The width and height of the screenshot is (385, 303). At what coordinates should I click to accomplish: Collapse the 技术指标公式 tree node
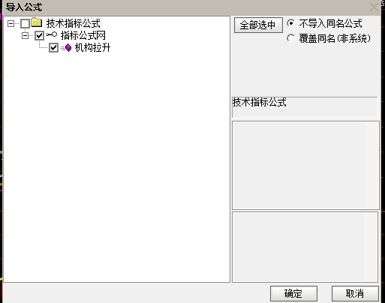11,23
